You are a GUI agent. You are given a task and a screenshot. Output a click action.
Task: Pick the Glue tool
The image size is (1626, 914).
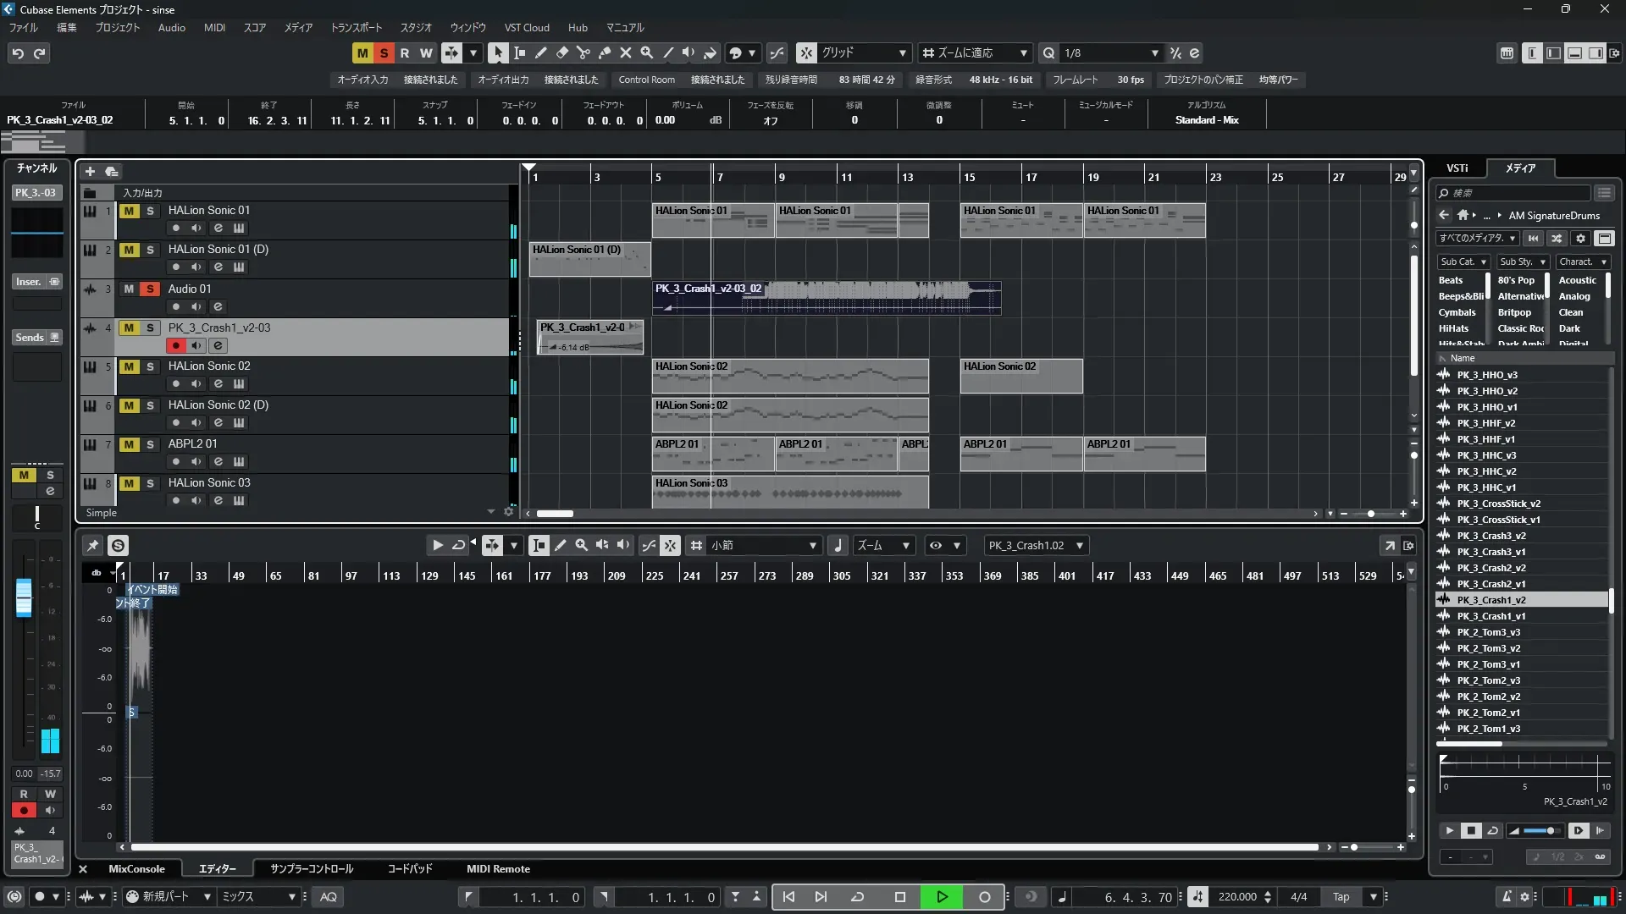tap(604, 52)
